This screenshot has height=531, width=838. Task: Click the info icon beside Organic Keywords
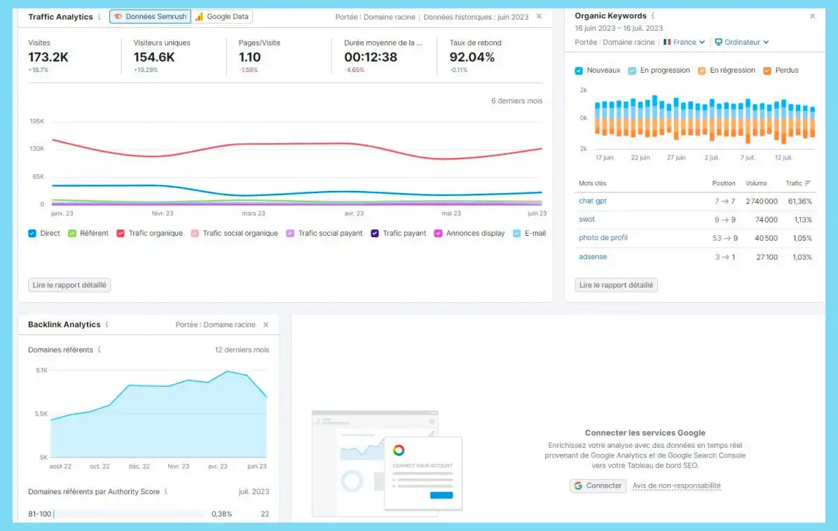653,15
